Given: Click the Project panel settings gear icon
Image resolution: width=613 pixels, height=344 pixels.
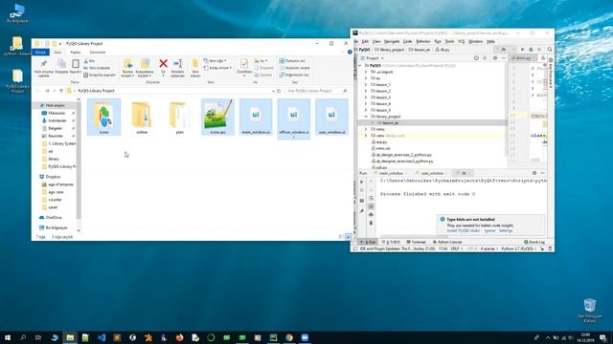Looking at the screenshot, I should [x=495, y=58].
